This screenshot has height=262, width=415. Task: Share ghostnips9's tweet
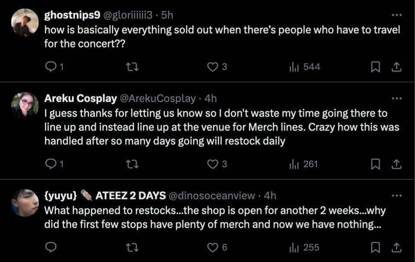coord(395,67)
